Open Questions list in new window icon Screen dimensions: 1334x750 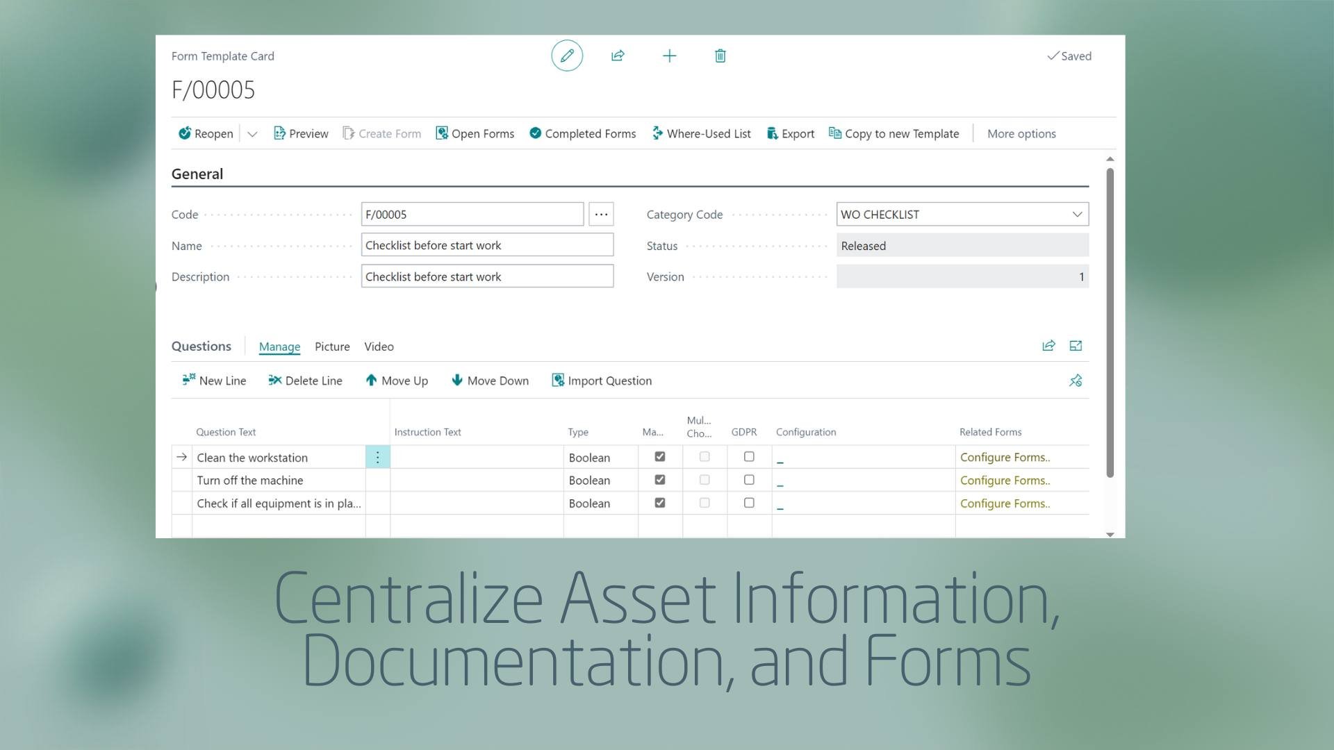tap(1076, 345)
